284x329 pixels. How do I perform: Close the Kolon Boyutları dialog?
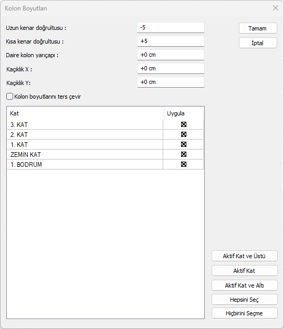pyautogui.click(x=276, y=8)
